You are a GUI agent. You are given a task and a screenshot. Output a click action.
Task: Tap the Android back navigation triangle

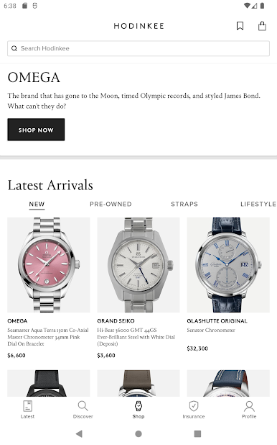79,433
